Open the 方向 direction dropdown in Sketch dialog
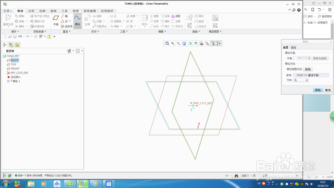Screen dimensions: 334x188 pyautogui.click(x=301, y=80)
